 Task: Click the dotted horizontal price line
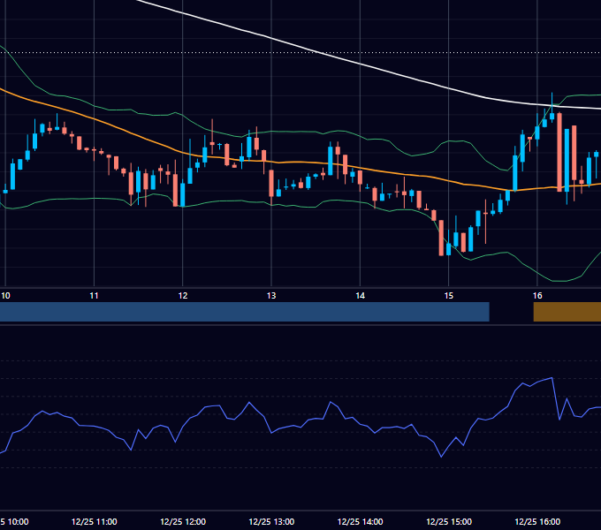click(x=300, y=52)
